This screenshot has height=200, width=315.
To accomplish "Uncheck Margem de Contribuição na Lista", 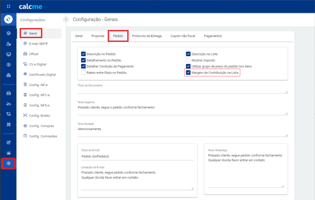I will coord(188,73).
